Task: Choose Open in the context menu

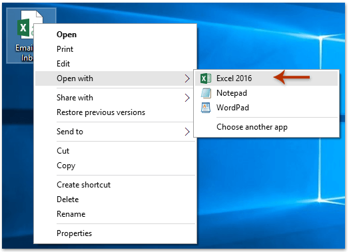Action: point(115,35)
